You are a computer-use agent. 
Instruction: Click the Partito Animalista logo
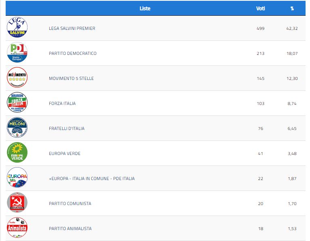tap(17, 228)
